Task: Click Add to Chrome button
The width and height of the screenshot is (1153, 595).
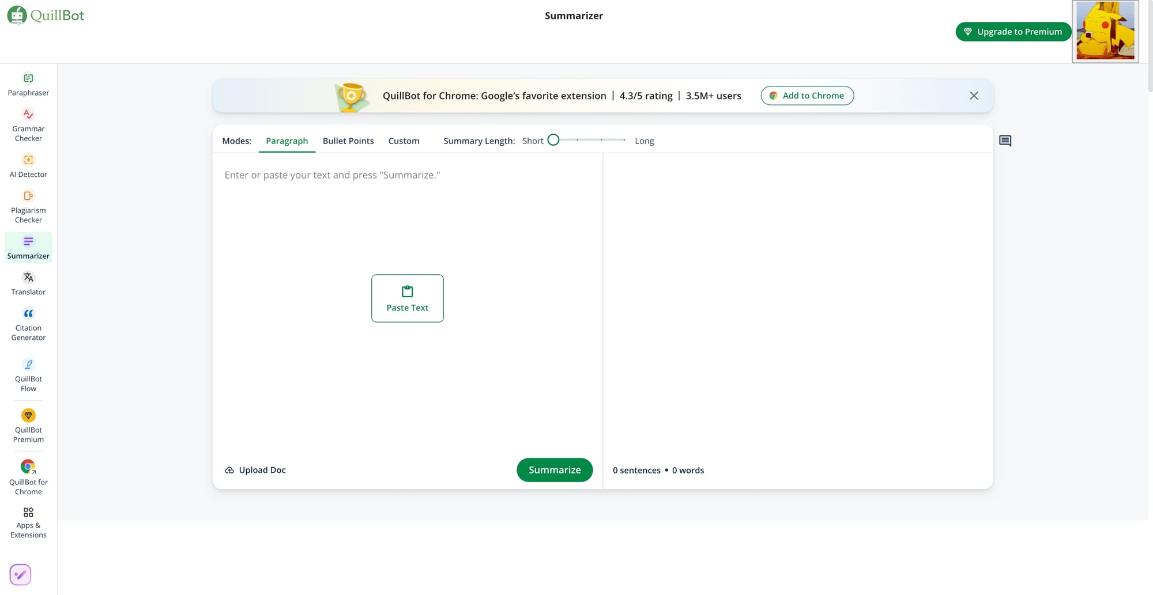Action: pyautogui.click(x=807, y=96)
